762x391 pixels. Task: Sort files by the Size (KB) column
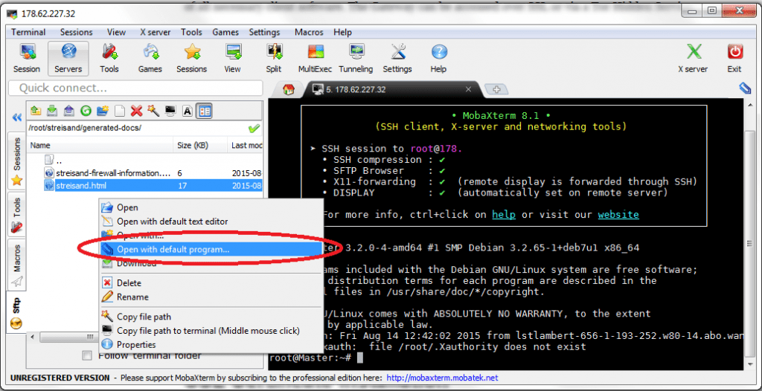click(200, 145)
